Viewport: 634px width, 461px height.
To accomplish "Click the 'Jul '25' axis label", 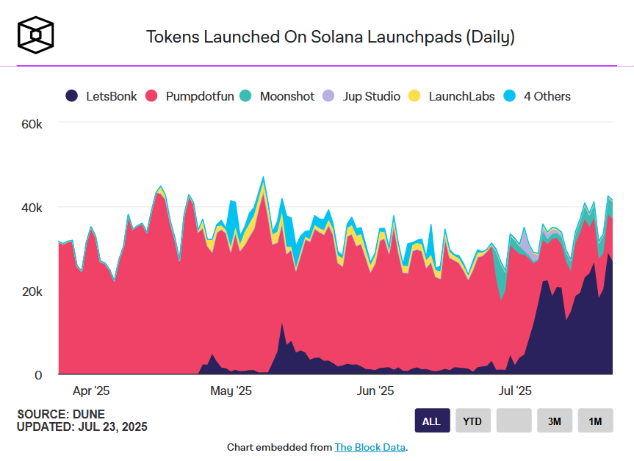I will (x=514, y=391).
